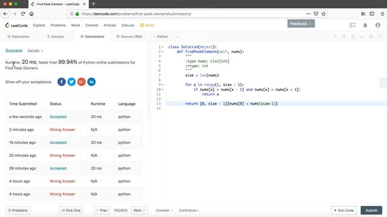
Task: Save page to Pocket
Action: [x=316, y=14]
